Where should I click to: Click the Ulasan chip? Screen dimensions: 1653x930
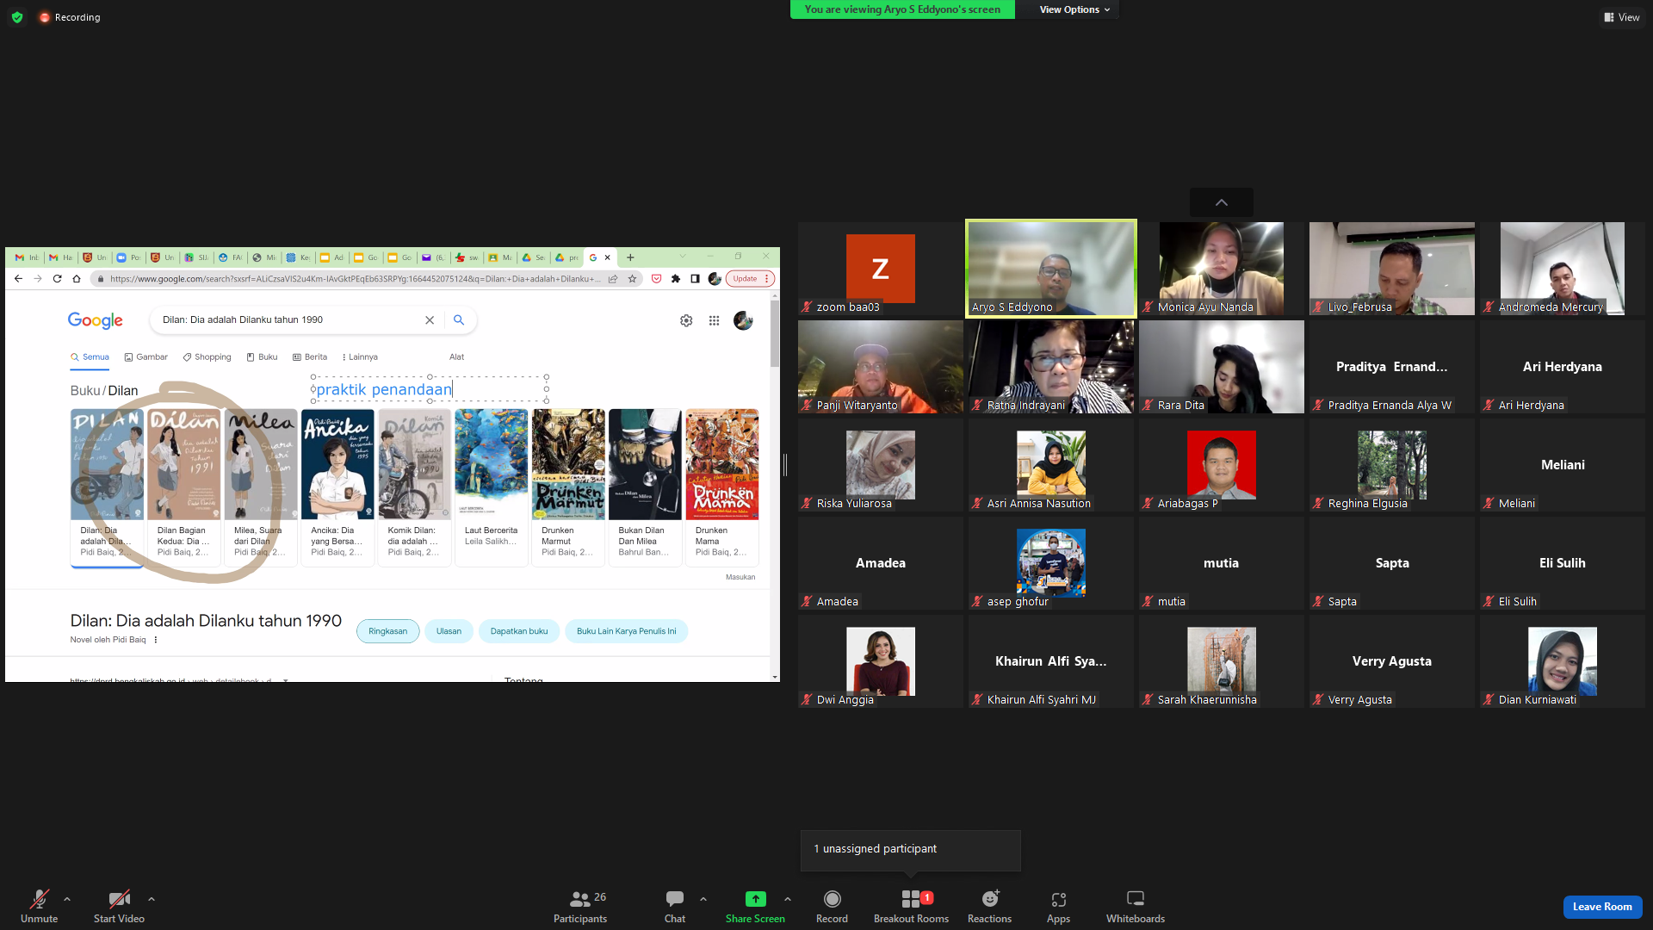[x=449, y=631]
